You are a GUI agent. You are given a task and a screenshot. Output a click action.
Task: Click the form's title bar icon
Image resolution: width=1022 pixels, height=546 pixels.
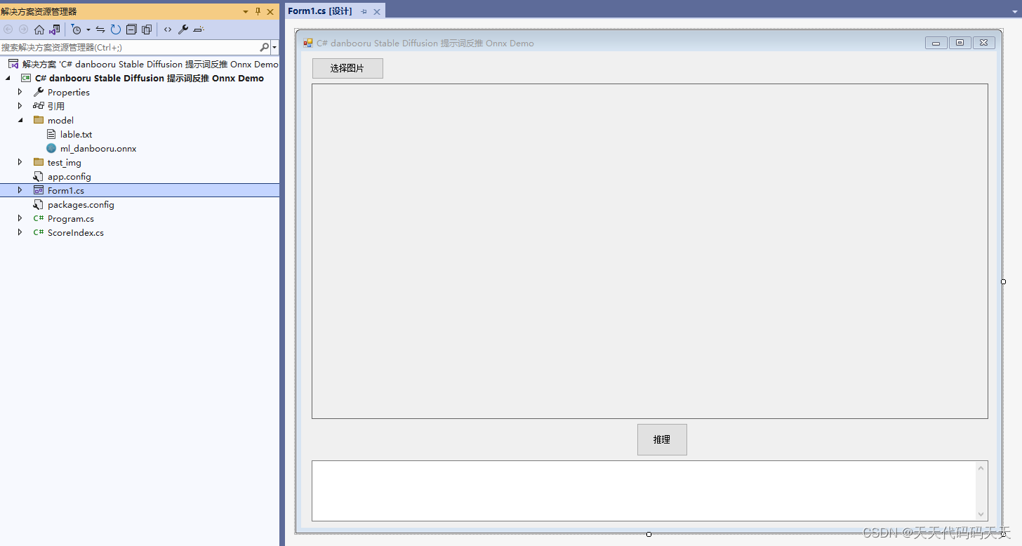coord(308,43)
